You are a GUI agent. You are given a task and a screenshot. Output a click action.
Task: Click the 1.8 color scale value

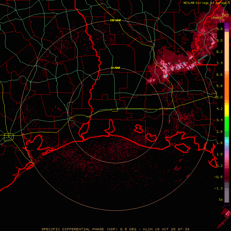(x=219, y=143)
